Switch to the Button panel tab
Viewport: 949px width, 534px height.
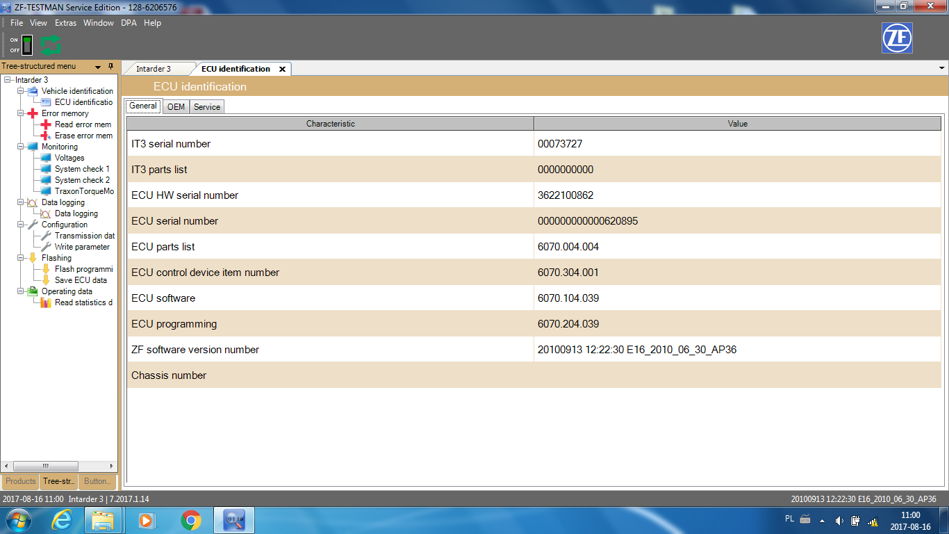(x=97, y=481)
